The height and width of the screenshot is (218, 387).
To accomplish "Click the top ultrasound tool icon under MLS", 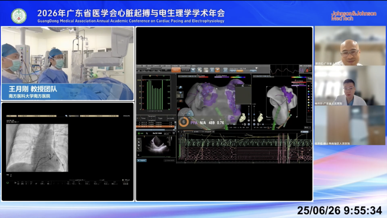I will (x=139, y=142).
